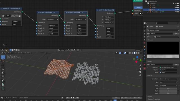Open texture Type Clouds dropdown
The height and width of the screenshot is (101, 180).
pyautogui.click(x=166, y=37)
